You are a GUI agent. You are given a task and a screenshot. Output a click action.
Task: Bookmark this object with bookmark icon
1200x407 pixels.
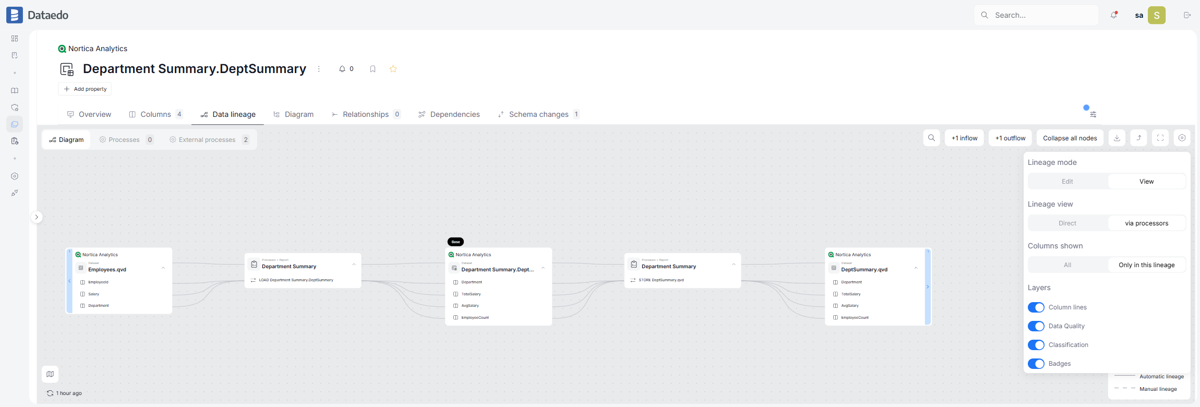coord(373,69)
